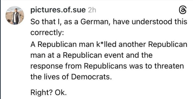The height and width of the screenshot is (99, 193).
Task: Click the censored word 'k*lled'
Action: pos(106,44)
